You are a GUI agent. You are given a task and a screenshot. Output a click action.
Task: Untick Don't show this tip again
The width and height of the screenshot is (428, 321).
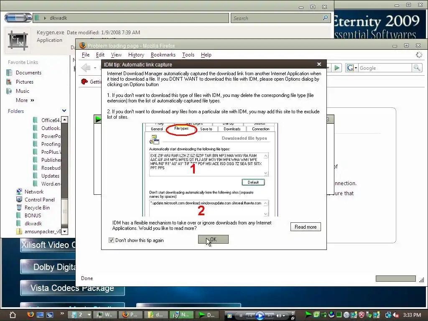coord(111,240)
